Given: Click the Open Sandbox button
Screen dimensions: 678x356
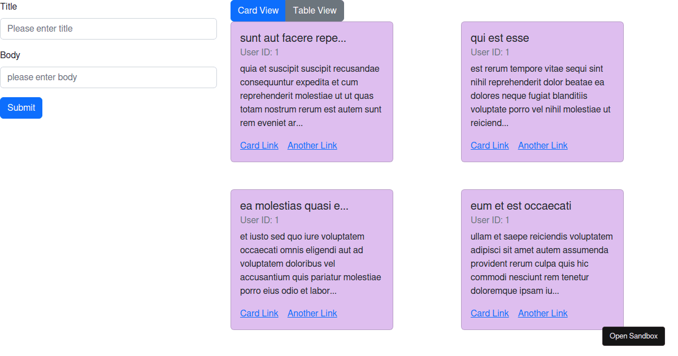Looking at the screenshot, I should click(633, 336).
